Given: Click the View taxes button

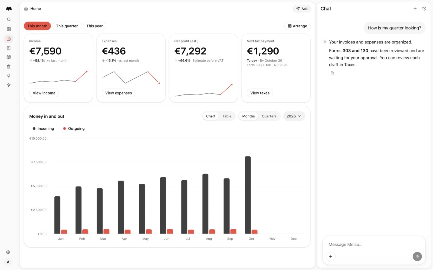Looking at the screenshot, I should click(260, 93).
